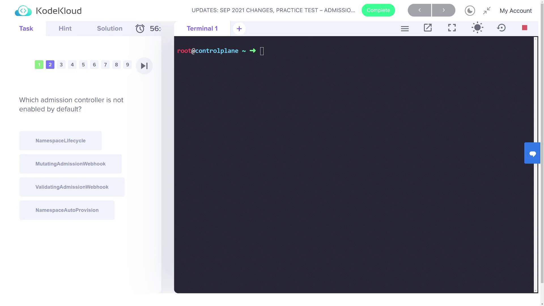Open My Account menu
This screenshot has width=544, height=306.
[x=515, y=11]
